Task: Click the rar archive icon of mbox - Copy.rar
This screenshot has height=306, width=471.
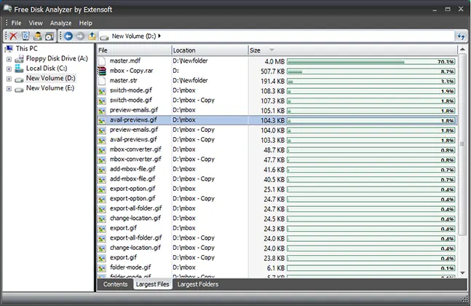Action: pyautogui.click(x=102, y=71)
